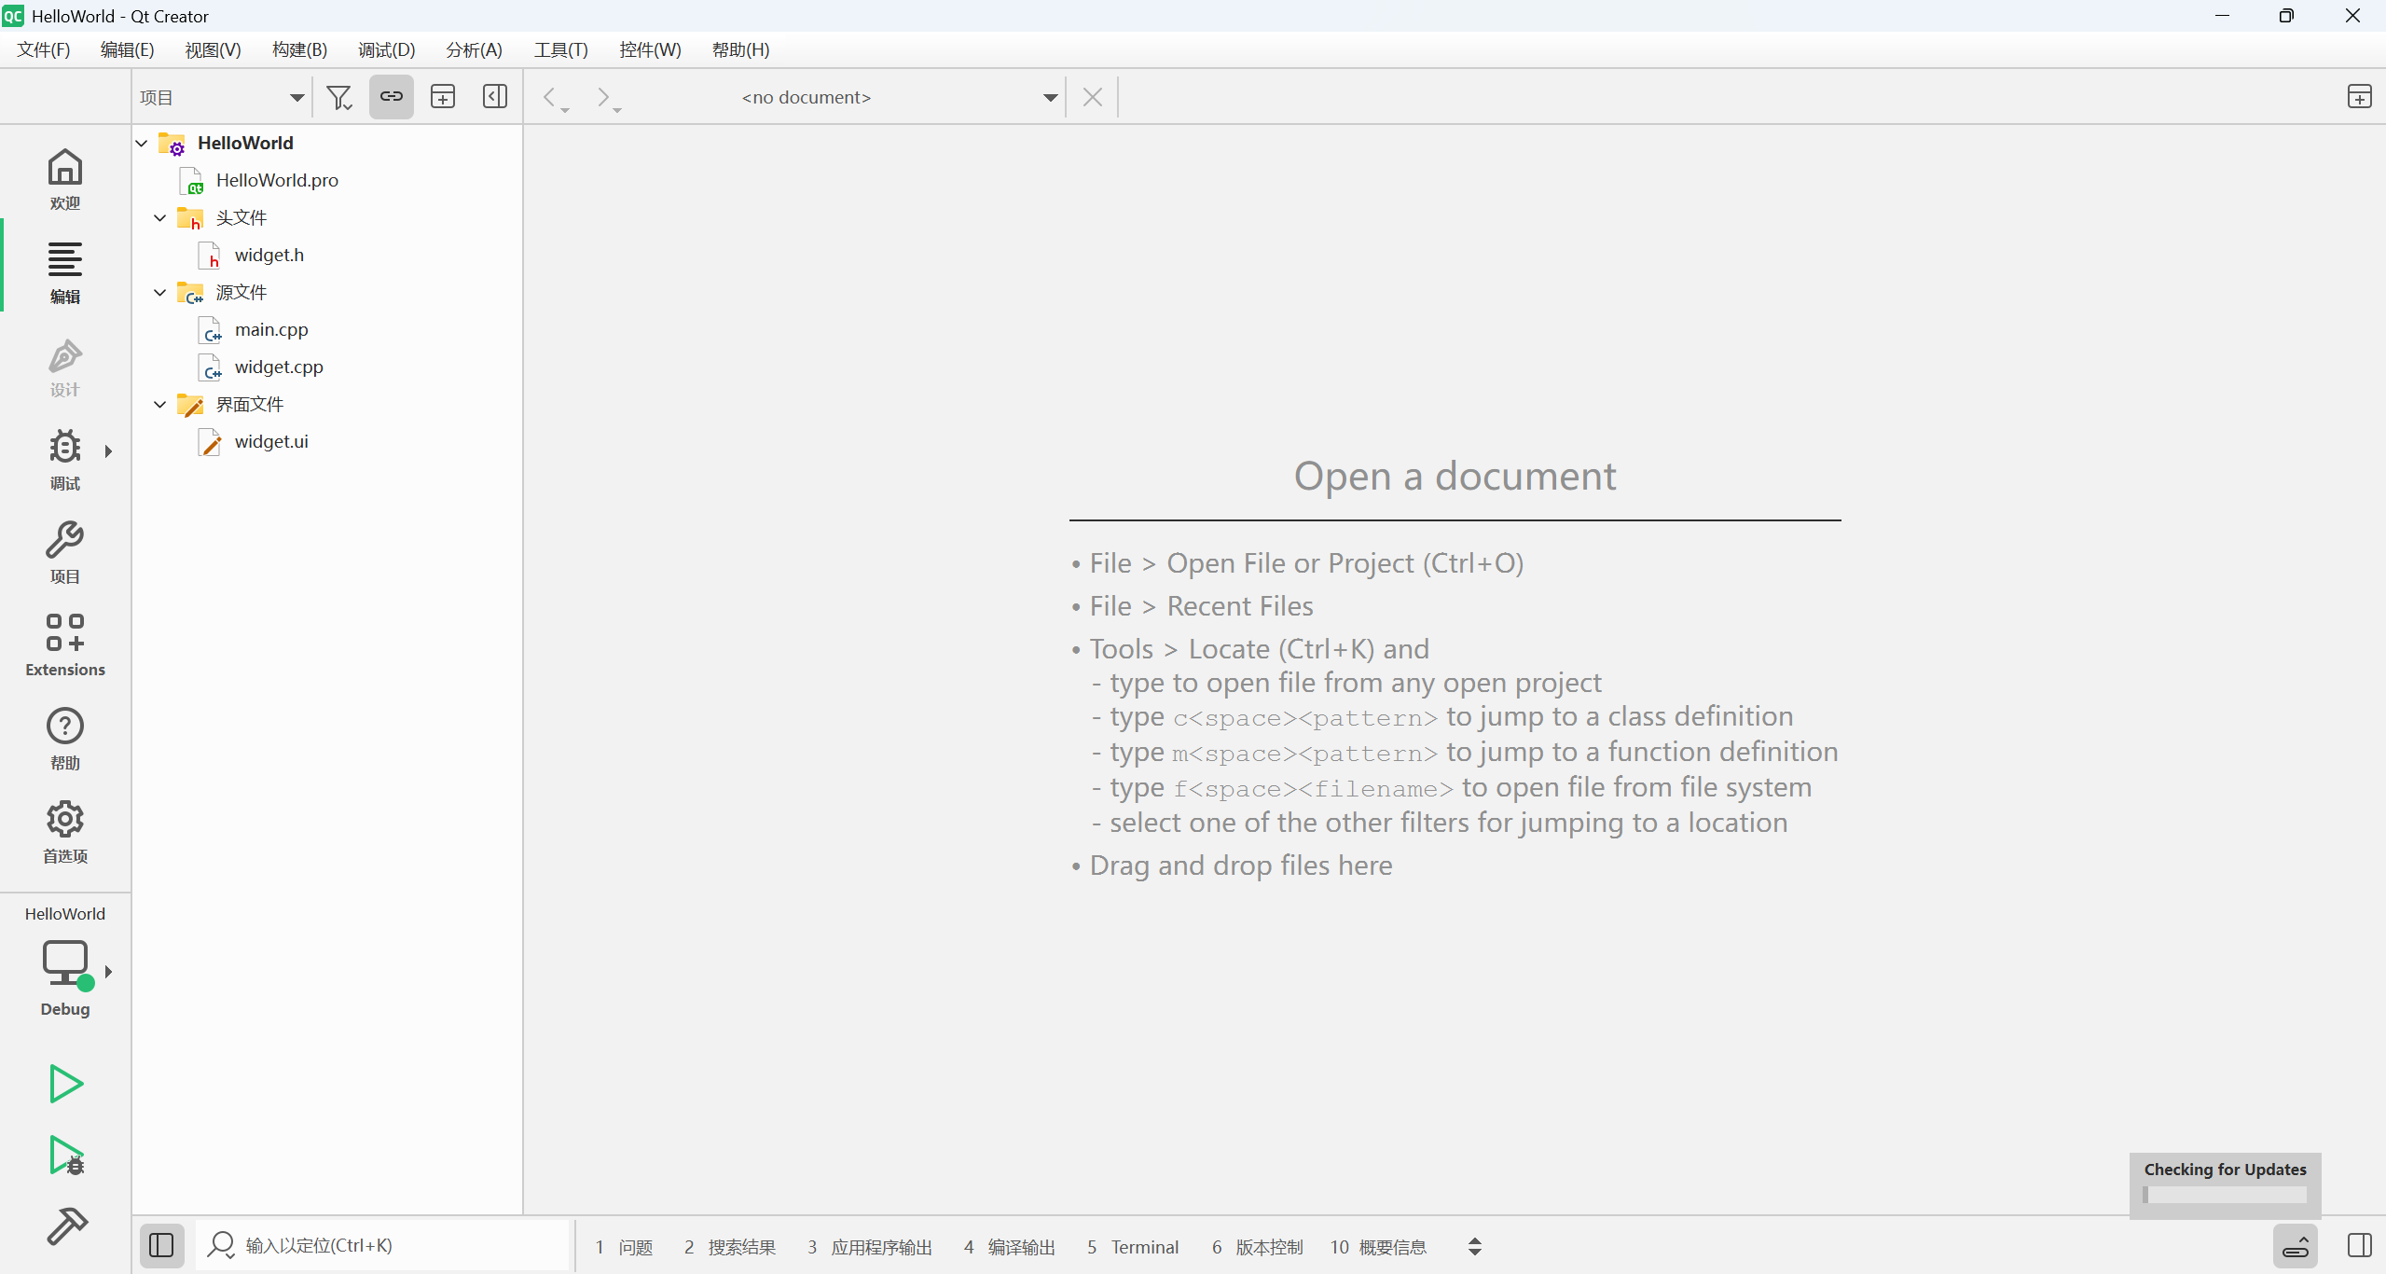Open the 调试(D) menu

[x=386, y=49]
